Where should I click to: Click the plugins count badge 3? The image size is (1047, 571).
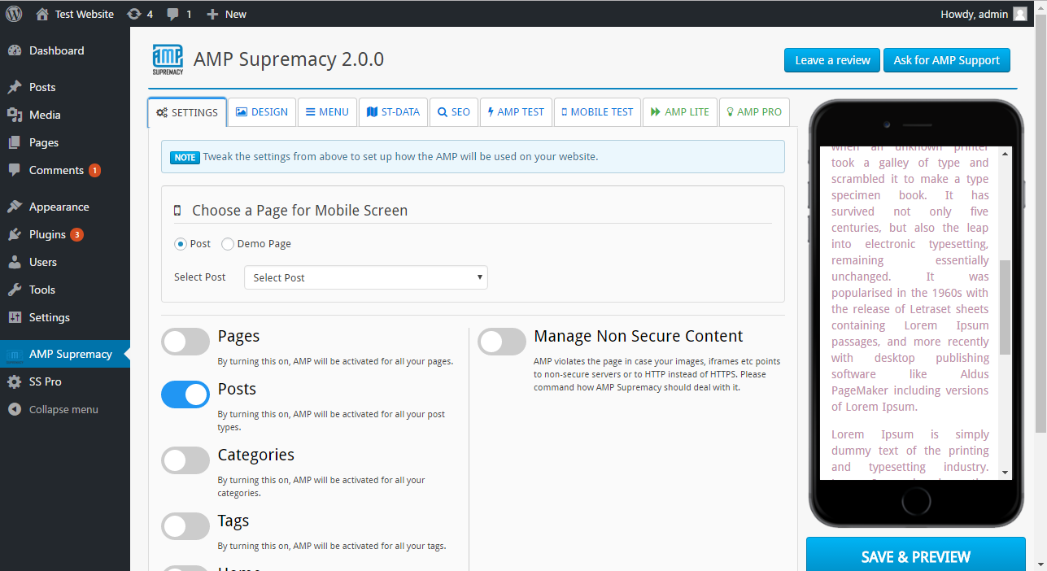pyautogui.click(x=76, y=234)
